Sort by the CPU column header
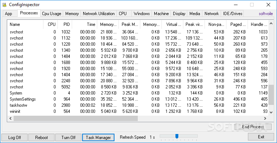The width and height of the screenshot is (277, 143). tap(51, 24)
